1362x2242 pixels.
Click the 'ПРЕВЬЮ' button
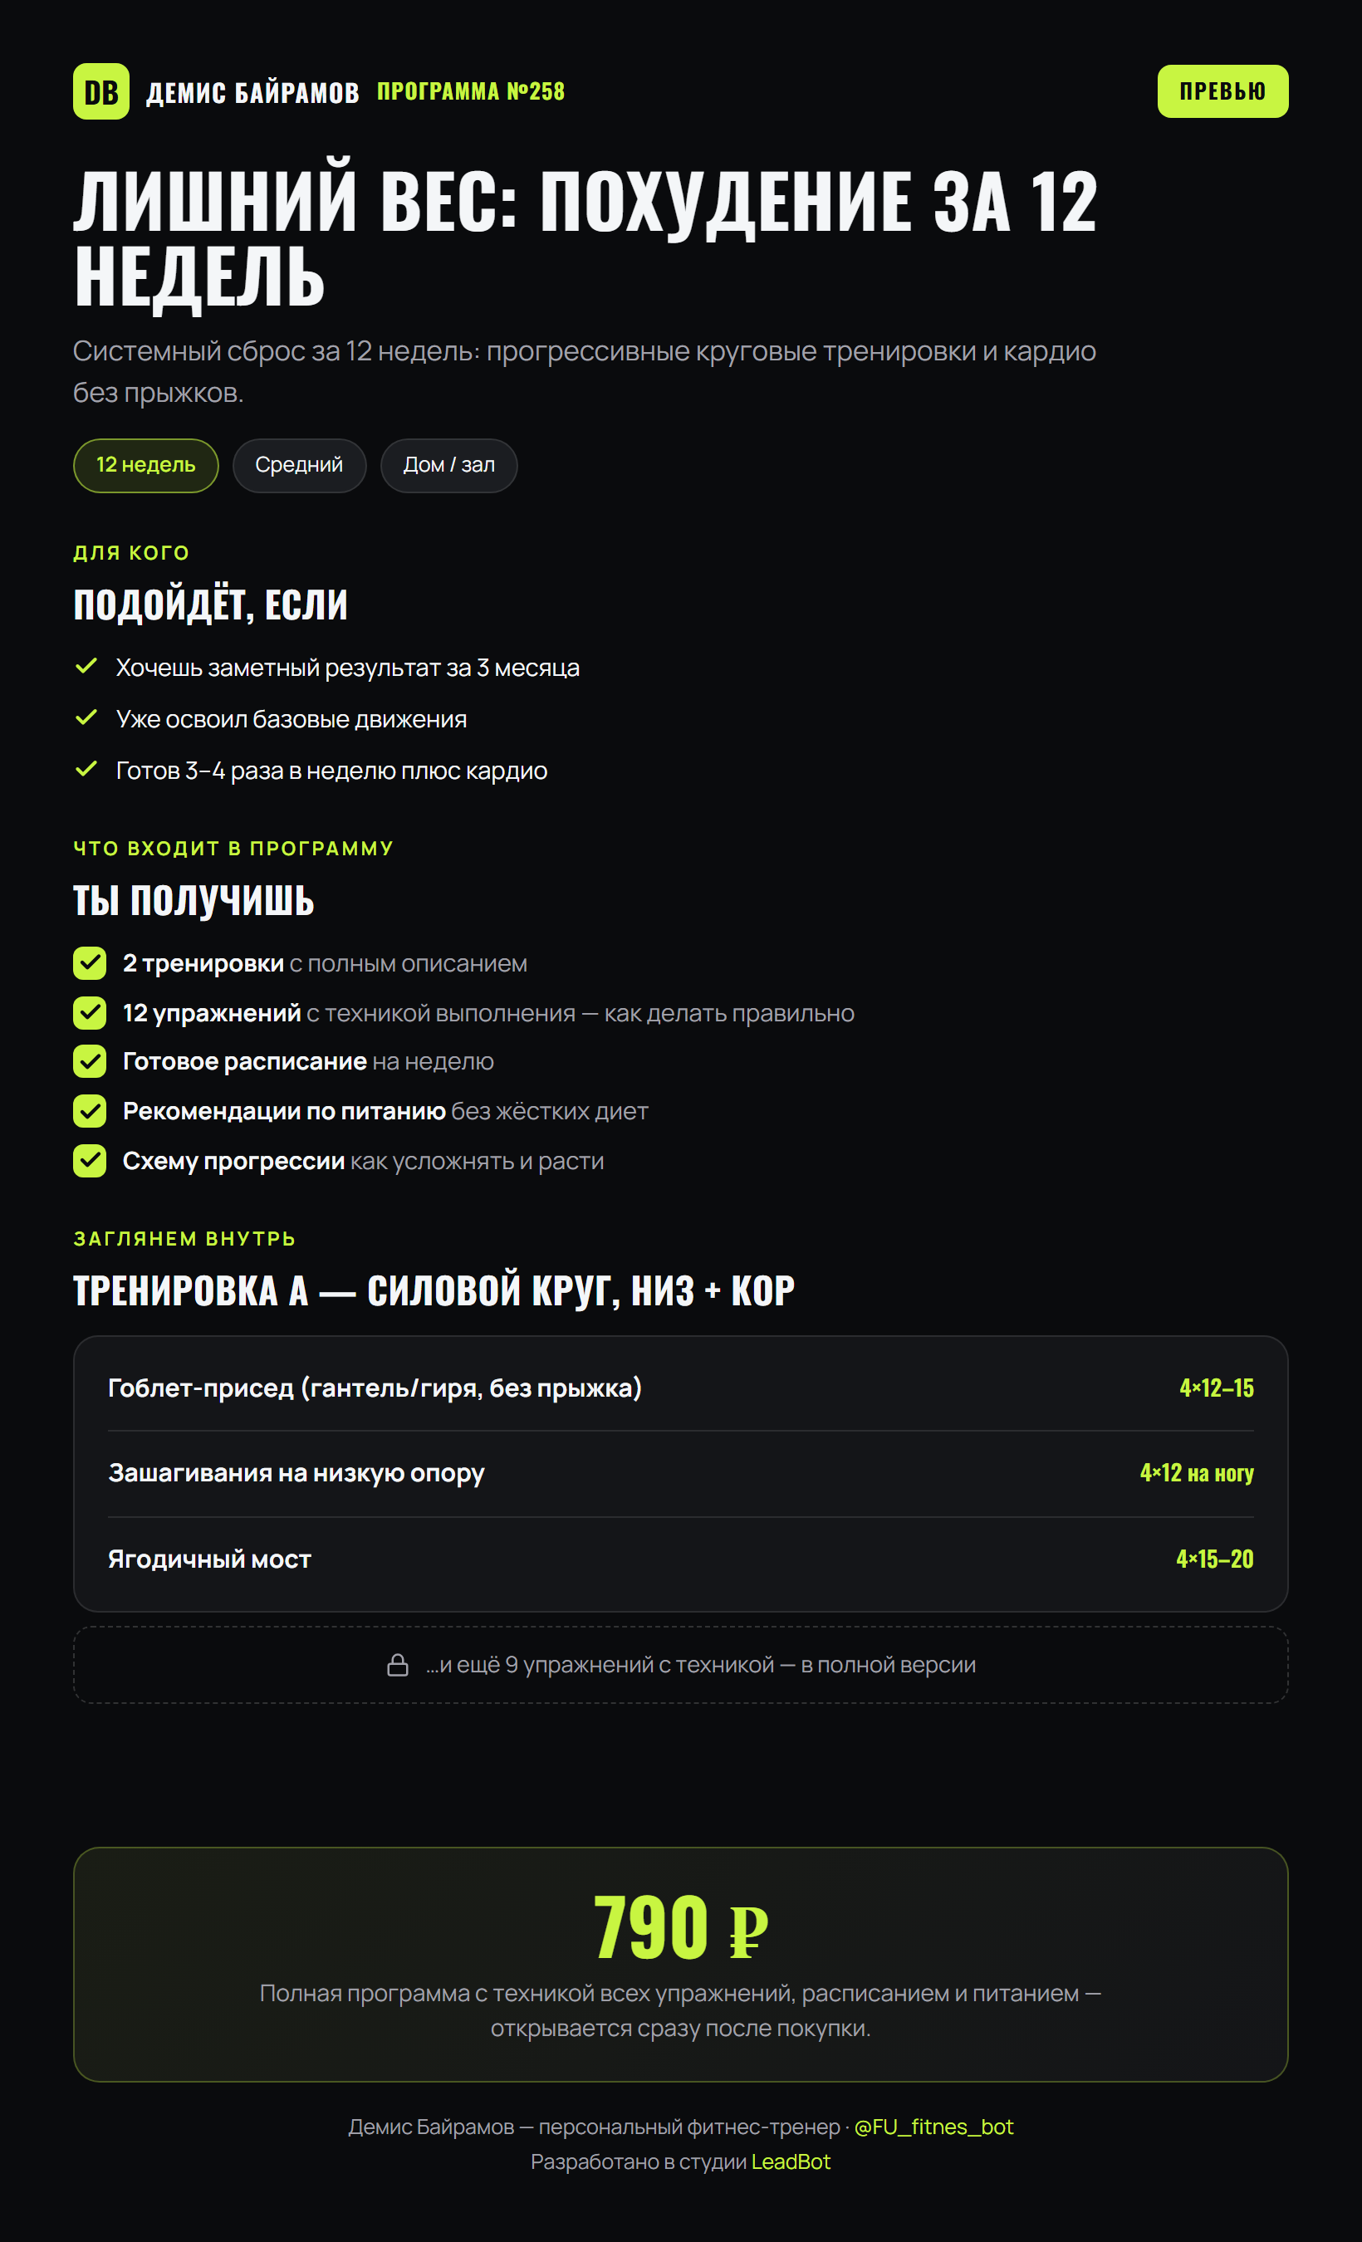pyautogui.click(x=1222, y=91)
